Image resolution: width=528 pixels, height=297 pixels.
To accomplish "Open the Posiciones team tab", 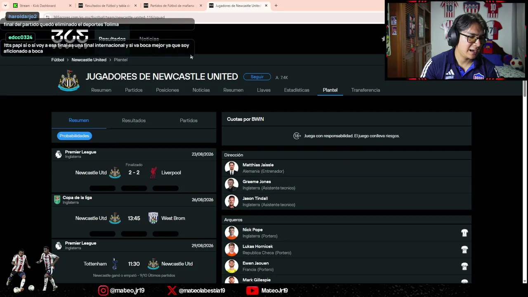I will coord(167,90).
